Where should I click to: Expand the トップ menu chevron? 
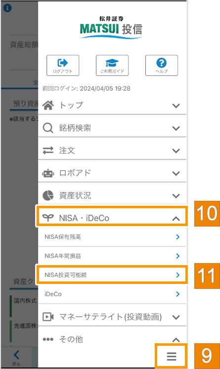point(176,106)
